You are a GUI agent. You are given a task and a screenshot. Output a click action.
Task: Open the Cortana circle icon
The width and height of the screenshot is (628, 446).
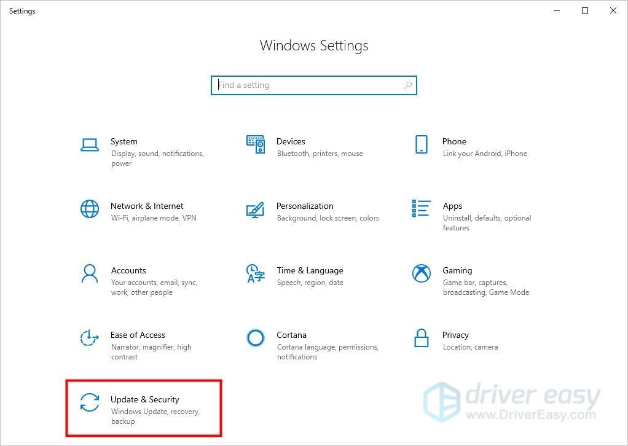[256, 338]
